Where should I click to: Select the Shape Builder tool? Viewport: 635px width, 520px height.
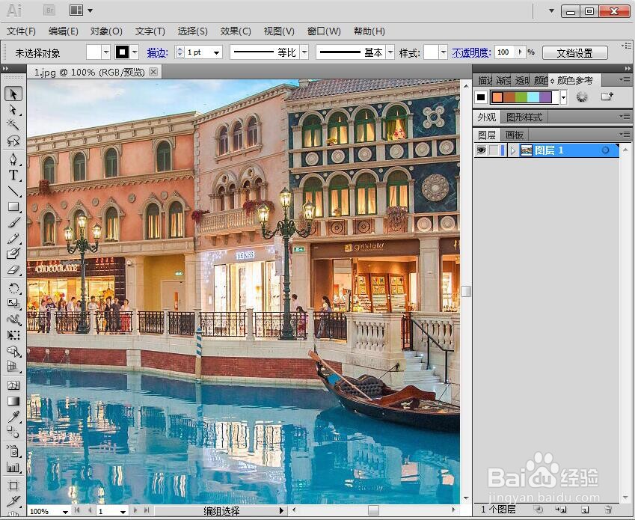tap(13, 351)
